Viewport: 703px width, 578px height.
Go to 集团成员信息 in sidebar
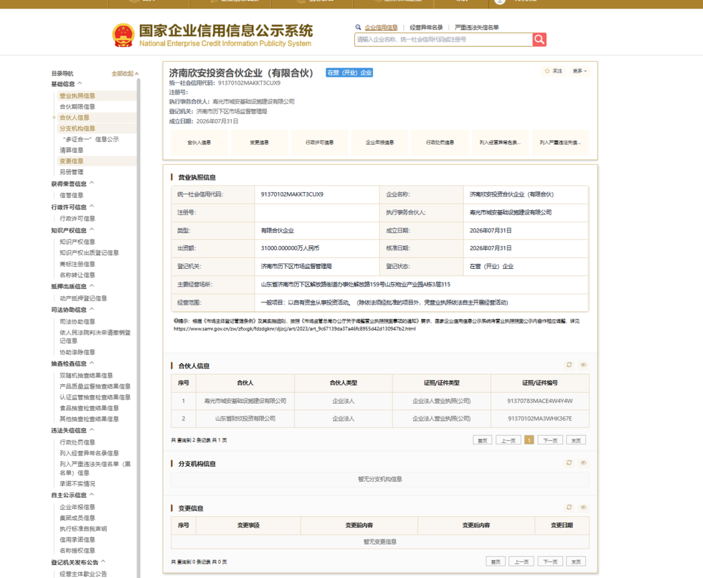[x=77, y=518]
